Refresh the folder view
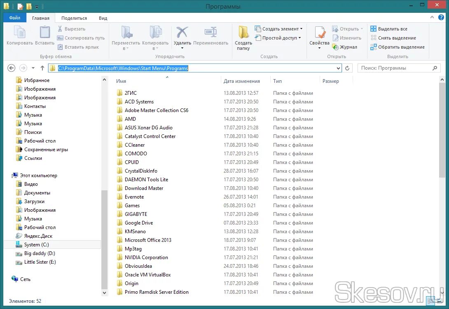Screen dimensions: 449x309 coord(347,68)
